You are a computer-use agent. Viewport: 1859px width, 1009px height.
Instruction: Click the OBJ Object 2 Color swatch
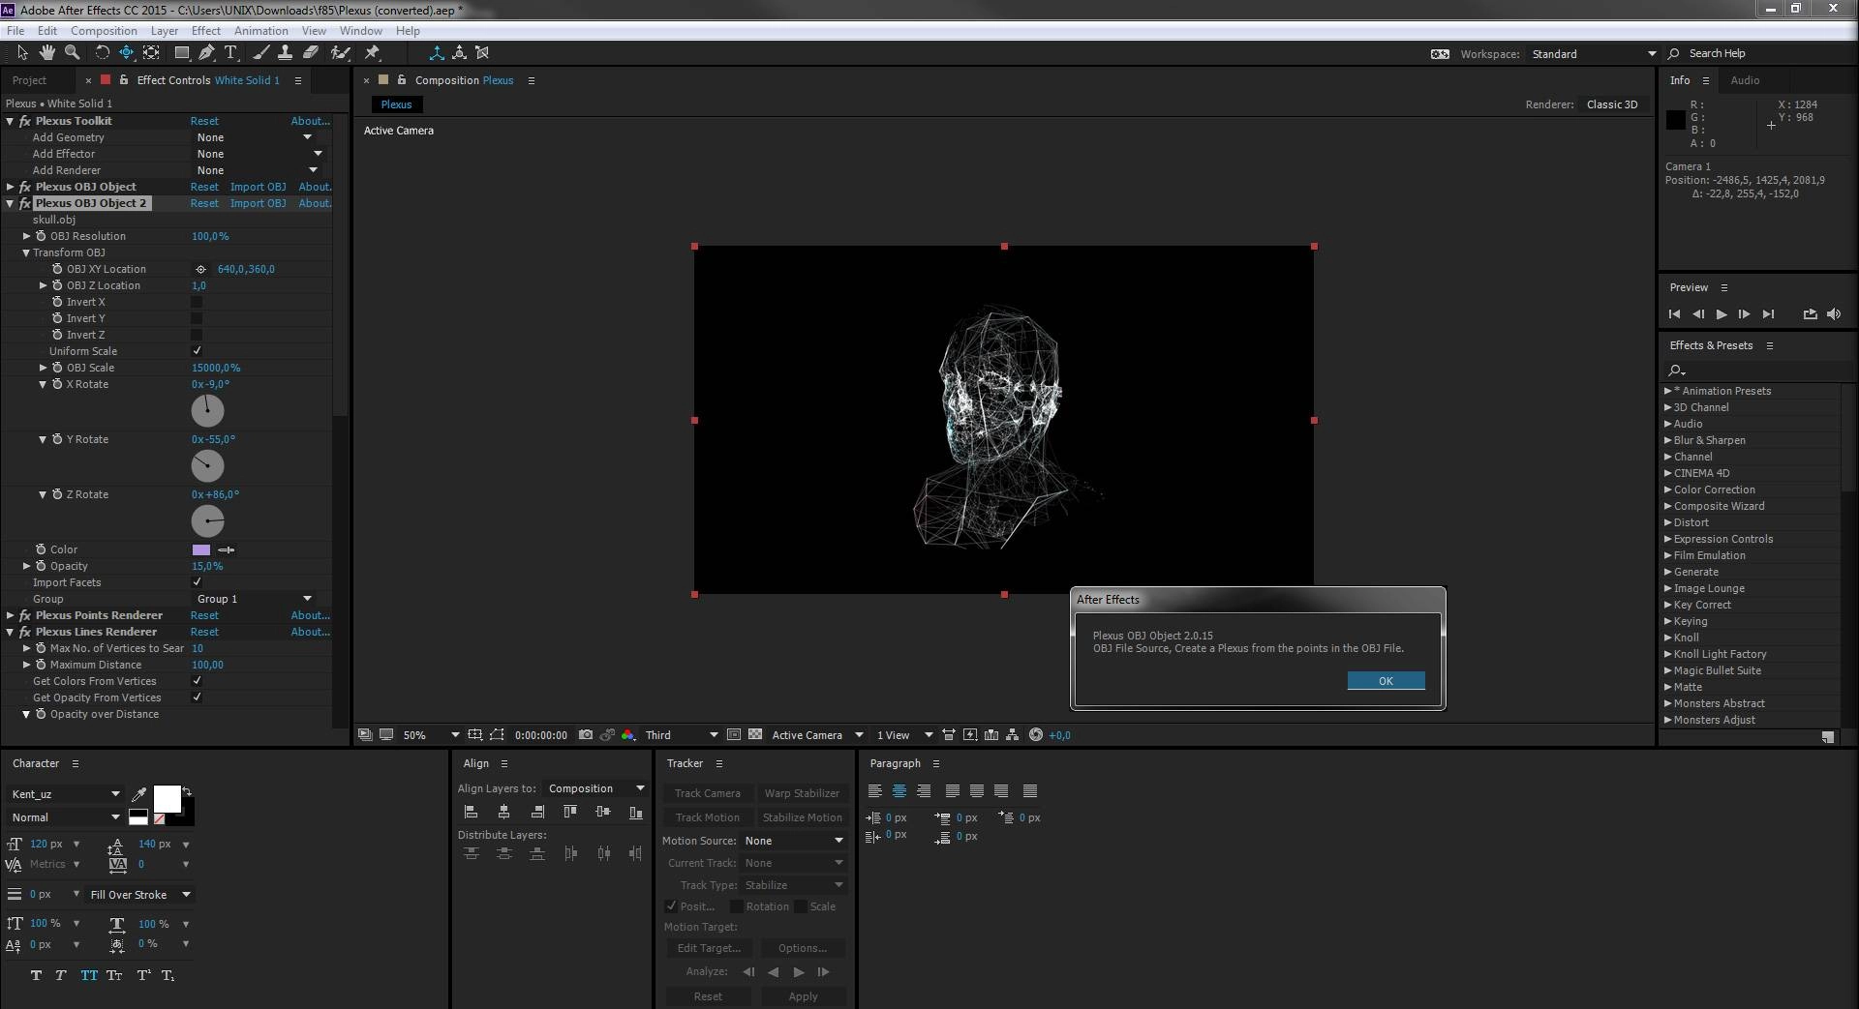tap(201, 549)
